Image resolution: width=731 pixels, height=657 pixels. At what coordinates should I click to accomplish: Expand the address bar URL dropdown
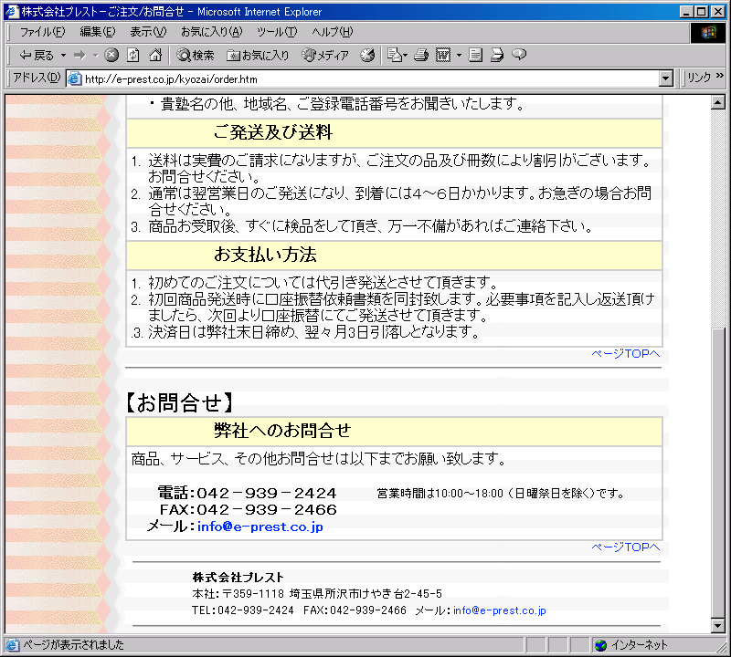pyautogui.click(x=667, y=78)
